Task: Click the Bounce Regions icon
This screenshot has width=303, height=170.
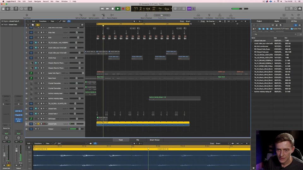Action: 112,15
